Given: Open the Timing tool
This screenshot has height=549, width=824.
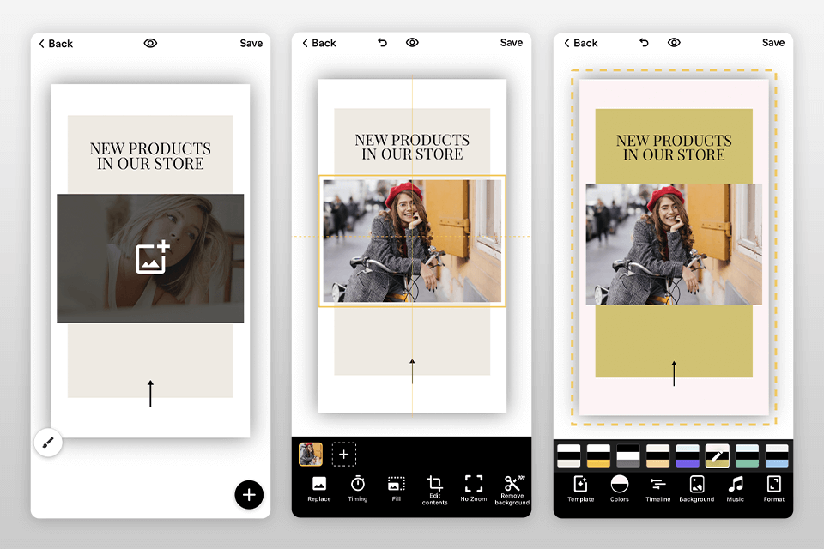Looking at the screenshot, I should pos(357,489).
